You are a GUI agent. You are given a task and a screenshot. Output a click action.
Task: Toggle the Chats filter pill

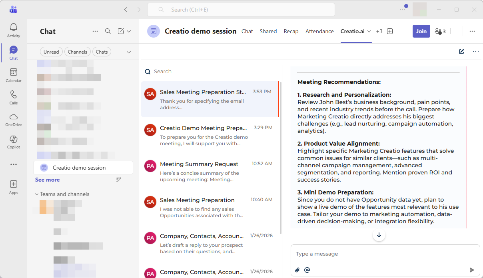pos(102,52)
